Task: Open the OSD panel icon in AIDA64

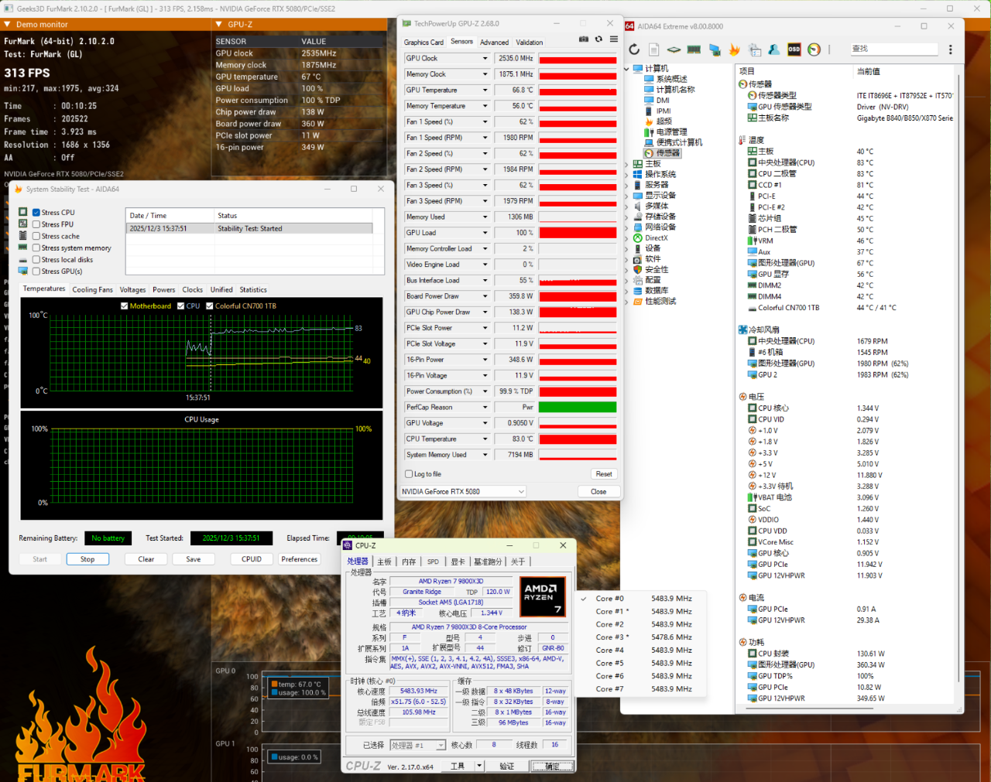Action: (794, 50)
